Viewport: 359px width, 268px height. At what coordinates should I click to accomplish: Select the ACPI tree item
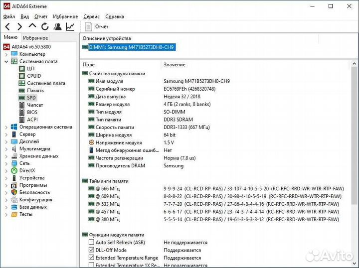28,120
